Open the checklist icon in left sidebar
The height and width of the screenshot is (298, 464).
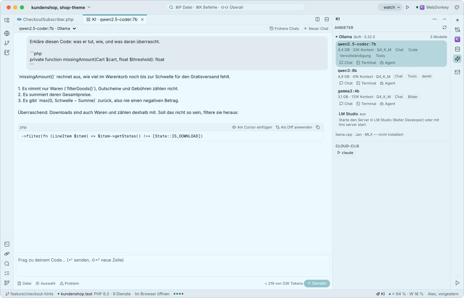click(x=7, y=273)
